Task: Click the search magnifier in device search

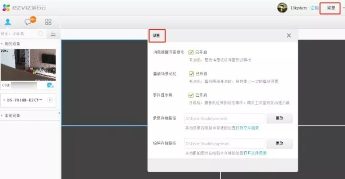Action: (x=41, y=34)
